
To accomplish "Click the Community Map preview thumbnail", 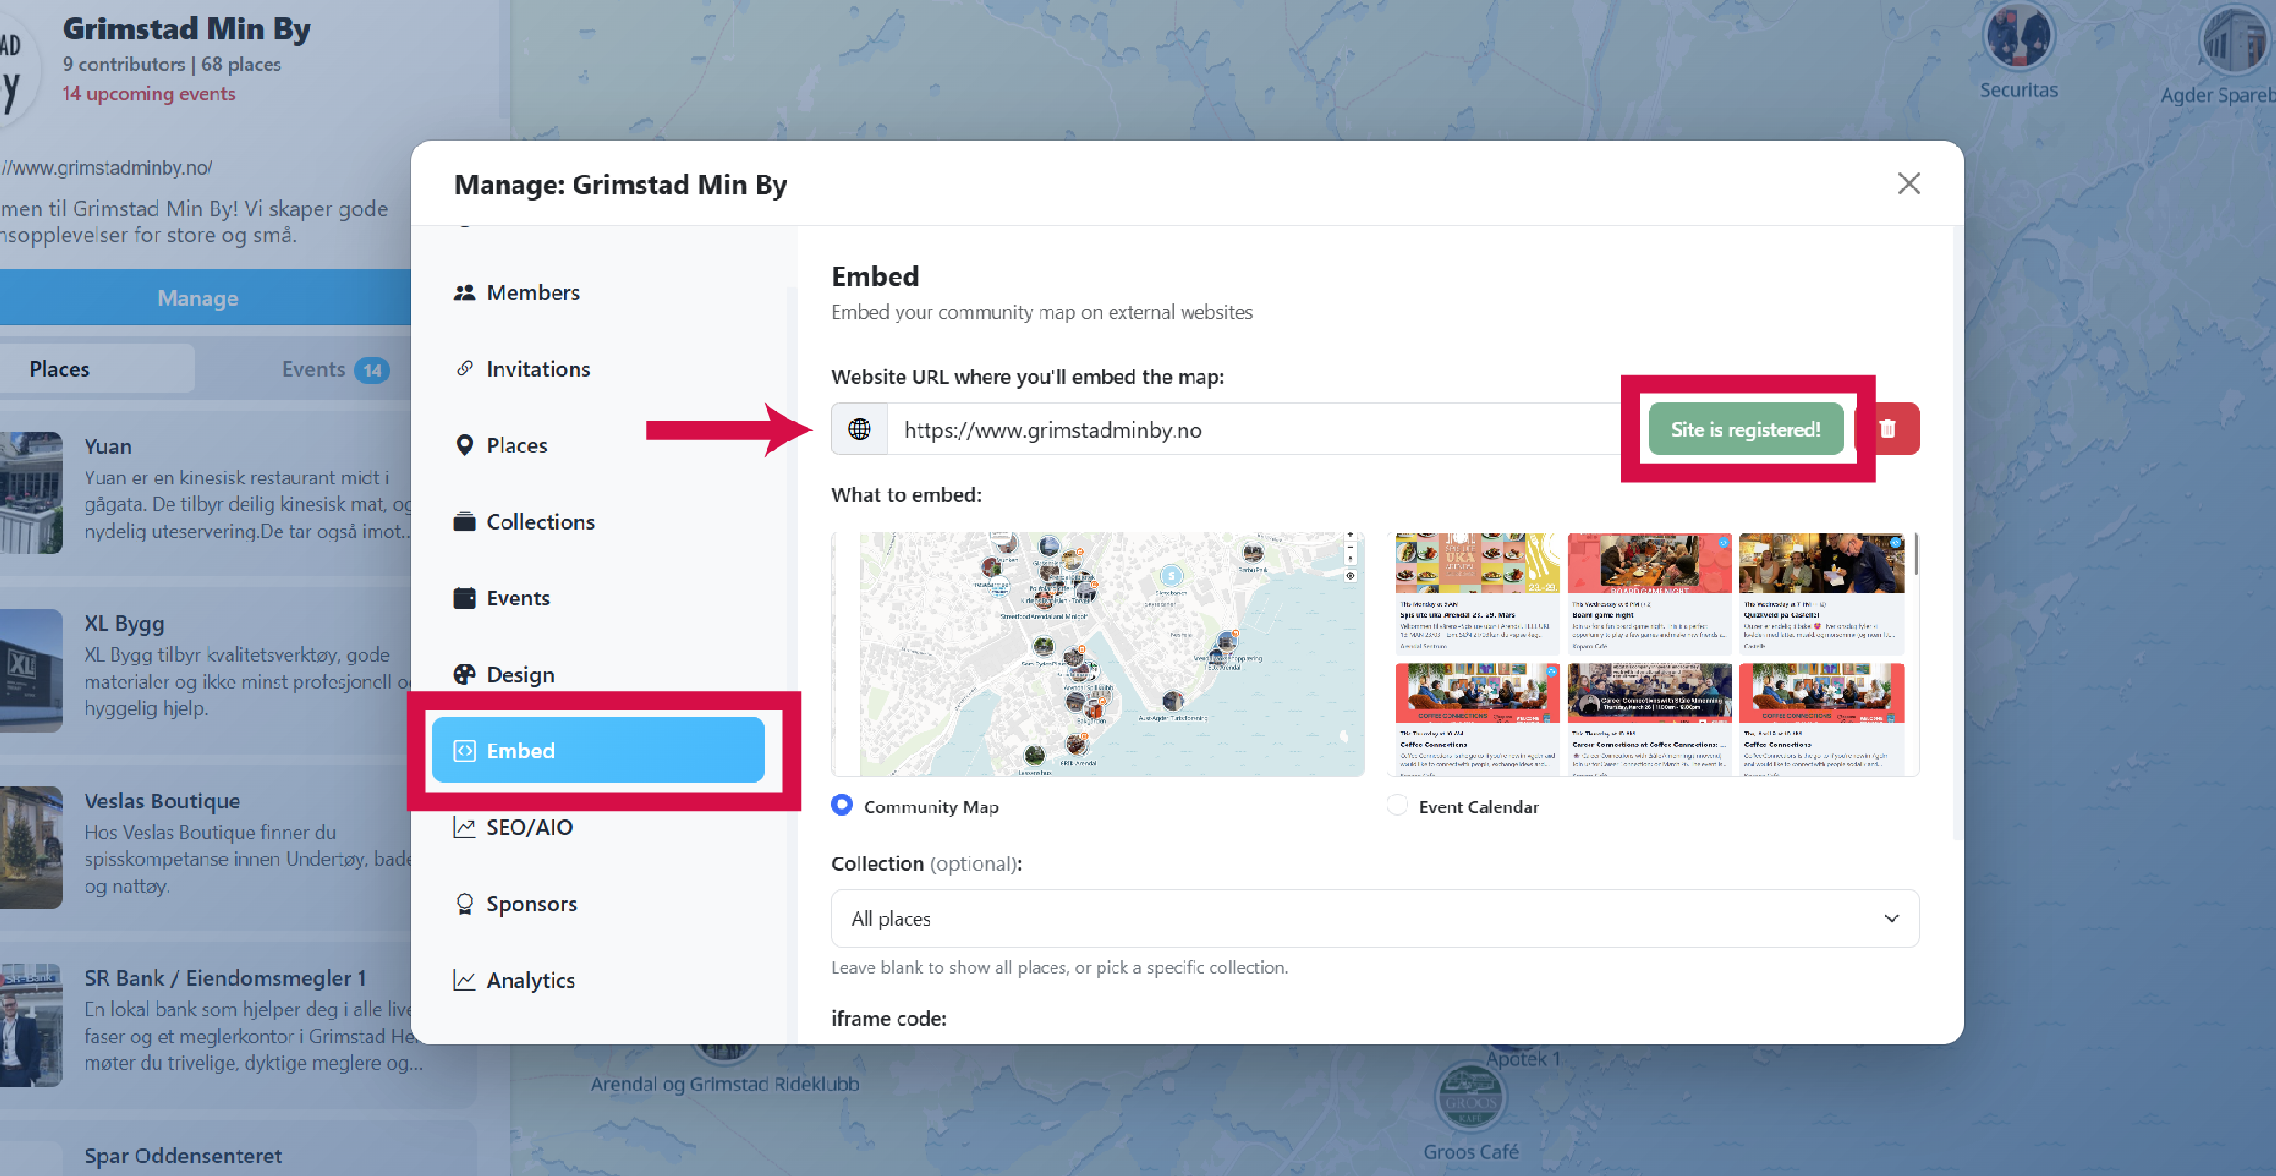I will 1097,654.
